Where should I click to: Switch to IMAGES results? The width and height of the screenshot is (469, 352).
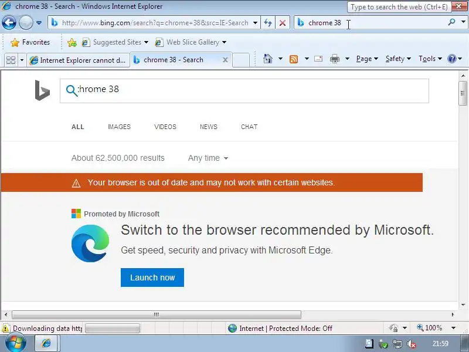pos(119,127)
